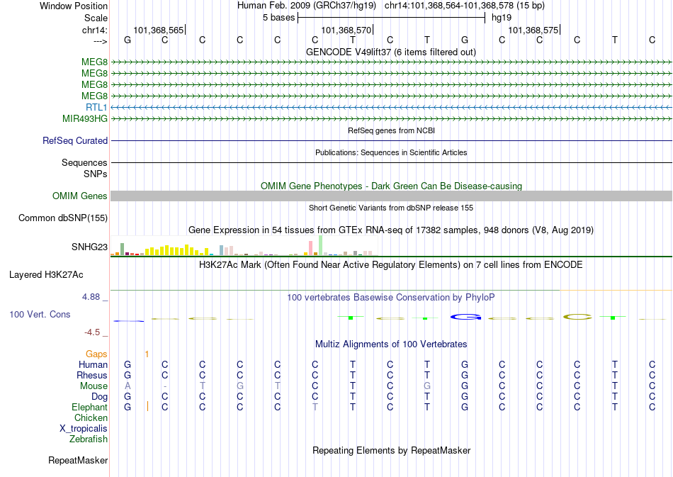This screenshot has width=673, height=477.
Task: Click the Mouse row A base
Action: click(x=128, y=386)
